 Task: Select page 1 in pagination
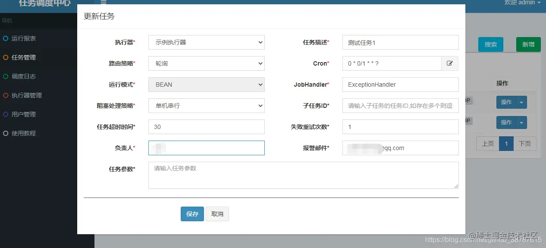(506, 144)
